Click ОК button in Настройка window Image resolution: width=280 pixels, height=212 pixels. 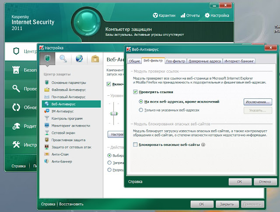tap(202, 204)
